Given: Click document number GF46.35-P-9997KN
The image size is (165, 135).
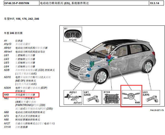Looking at the screenshot, I should tap(17, 3).
